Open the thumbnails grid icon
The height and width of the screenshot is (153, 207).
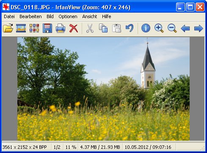click(x=34, y=28)
